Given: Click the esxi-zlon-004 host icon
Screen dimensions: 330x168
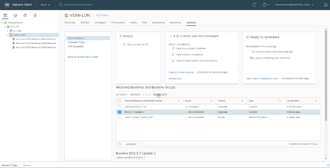Looking at the screenshot, I should coord(13,43).
